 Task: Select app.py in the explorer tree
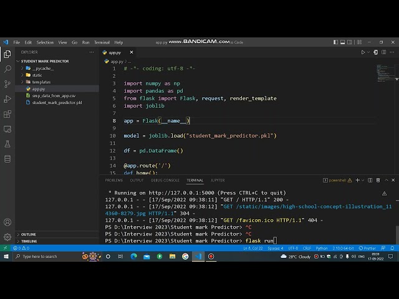point(57,88)
